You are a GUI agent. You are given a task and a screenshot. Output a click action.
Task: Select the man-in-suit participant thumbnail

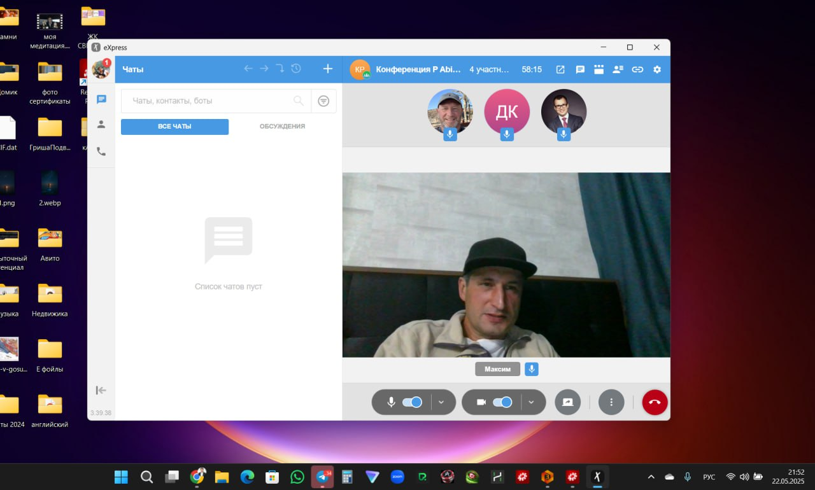tap(563, 111)
